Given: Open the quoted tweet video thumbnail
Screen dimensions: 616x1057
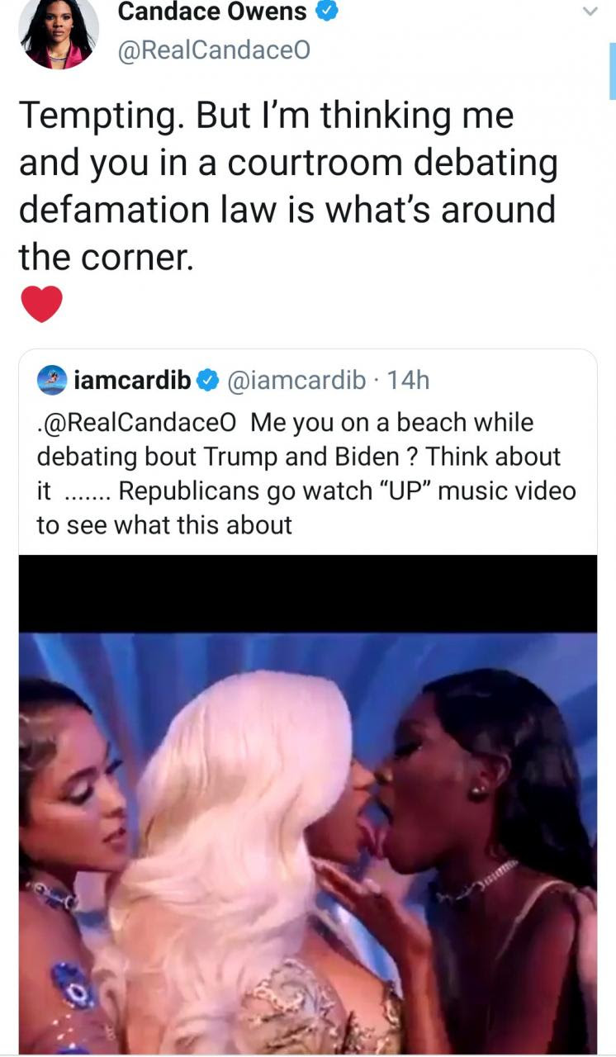Looking at the screenshot, I should click(x=308, y=804).
